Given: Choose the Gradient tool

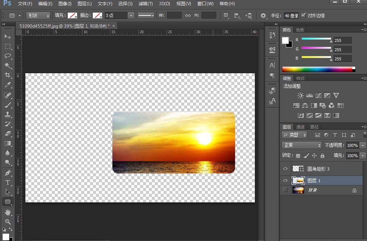Looking at the screenshot, I should tap(8, 143).
